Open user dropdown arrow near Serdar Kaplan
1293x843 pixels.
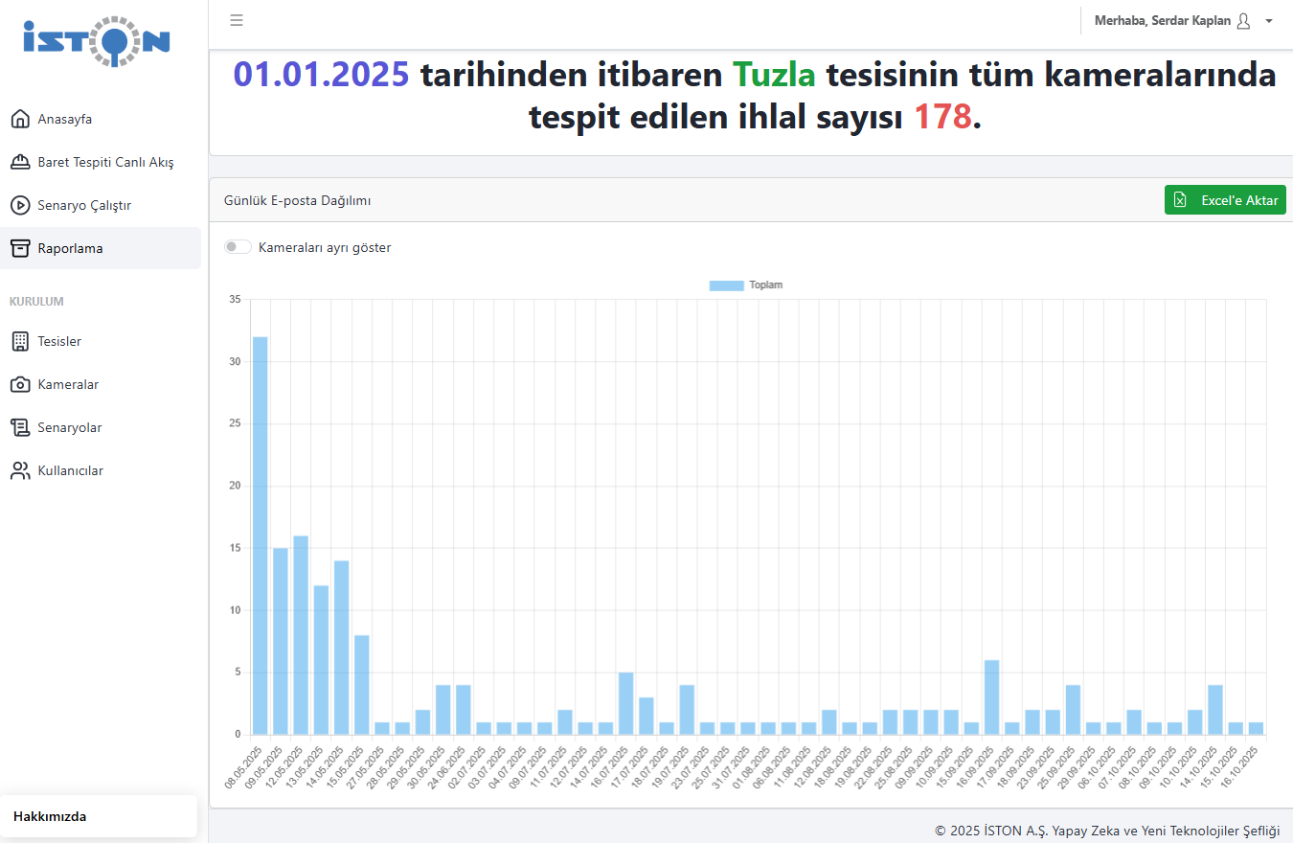(1269, 21)
